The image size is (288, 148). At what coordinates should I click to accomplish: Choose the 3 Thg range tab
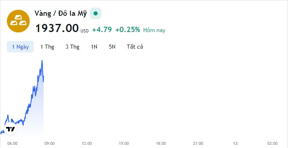[72, 47]
